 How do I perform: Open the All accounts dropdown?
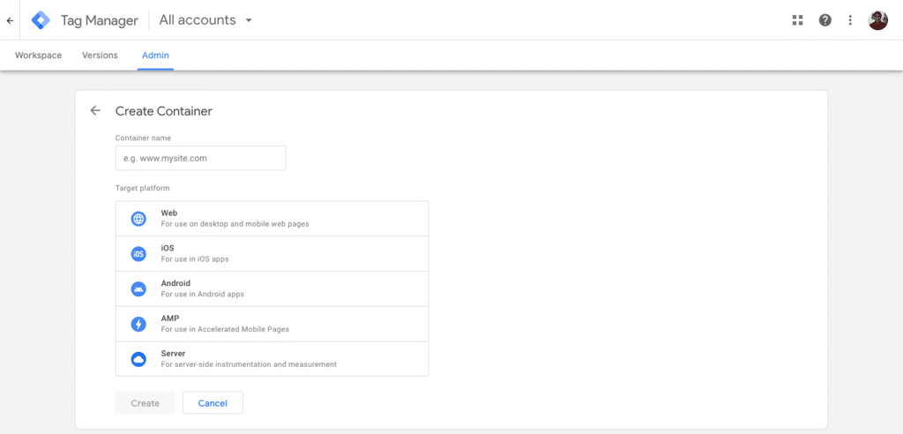[x=205, y=20]
